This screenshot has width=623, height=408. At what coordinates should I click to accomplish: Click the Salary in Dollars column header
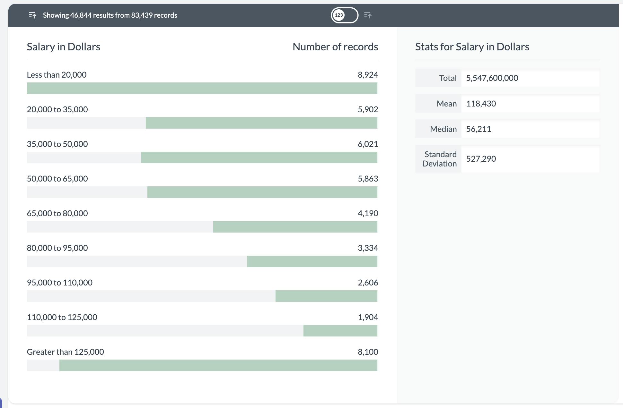(63, 47)
